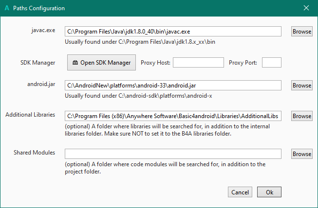Viewport: 318px width, 208px height.
Task: Close the Paths Configuration dialog
Action: [x=306, y=8]
